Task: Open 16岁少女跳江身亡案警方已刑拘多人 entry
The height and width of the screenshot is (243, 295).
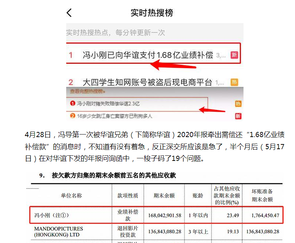Action: point(114,116)
